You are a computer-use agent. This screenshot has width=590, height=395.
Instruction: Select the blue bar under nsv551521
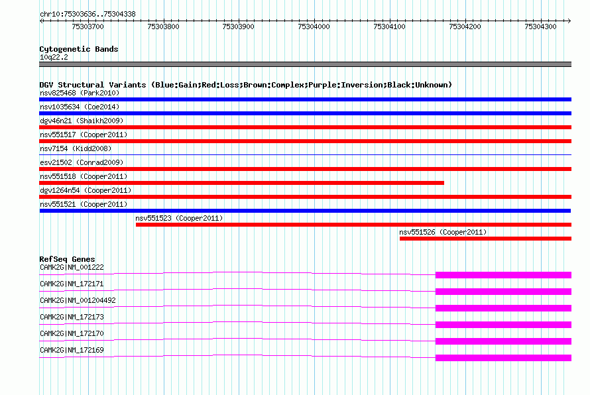[x=305, y=211]
